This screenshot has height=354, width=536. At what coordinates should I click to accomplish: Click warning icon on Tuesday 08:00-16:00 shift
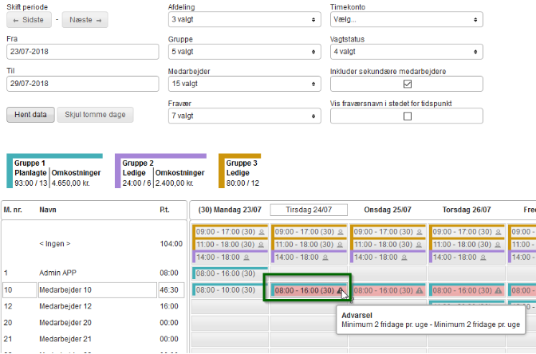(341, 291)
